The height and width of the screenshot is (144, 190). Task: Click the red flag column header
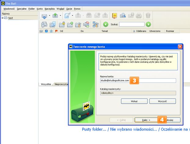[56, 31]
